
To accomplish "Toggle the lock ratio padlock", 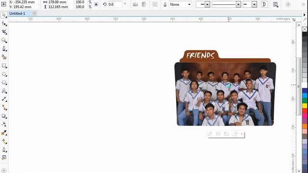I will click(x=96, y=4).
